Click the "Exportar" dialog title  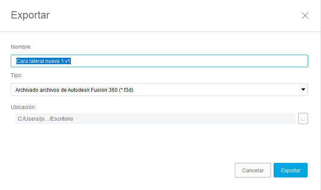click(x=30, y=16)
